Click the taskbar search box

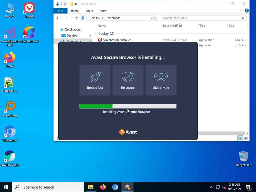(x=48, y=187)
